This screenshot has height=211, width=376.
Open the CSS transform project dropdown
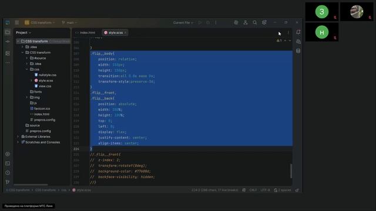pyautogui.click(x=40, y=22)
